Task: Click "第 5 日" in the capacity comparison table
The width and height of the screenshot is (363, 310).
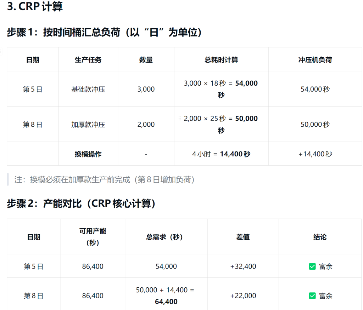Action: tap(34, 266)
